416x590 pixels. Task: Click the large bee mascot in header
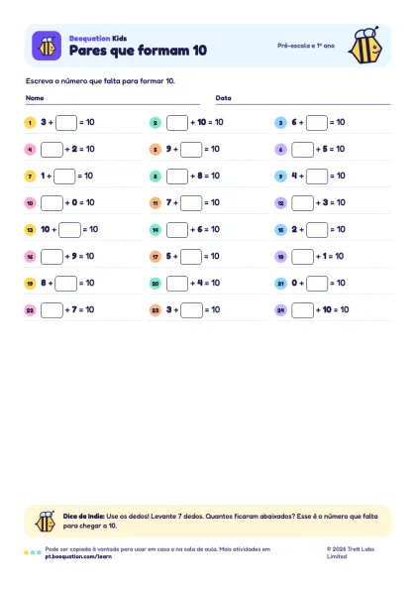coord(364,46)
